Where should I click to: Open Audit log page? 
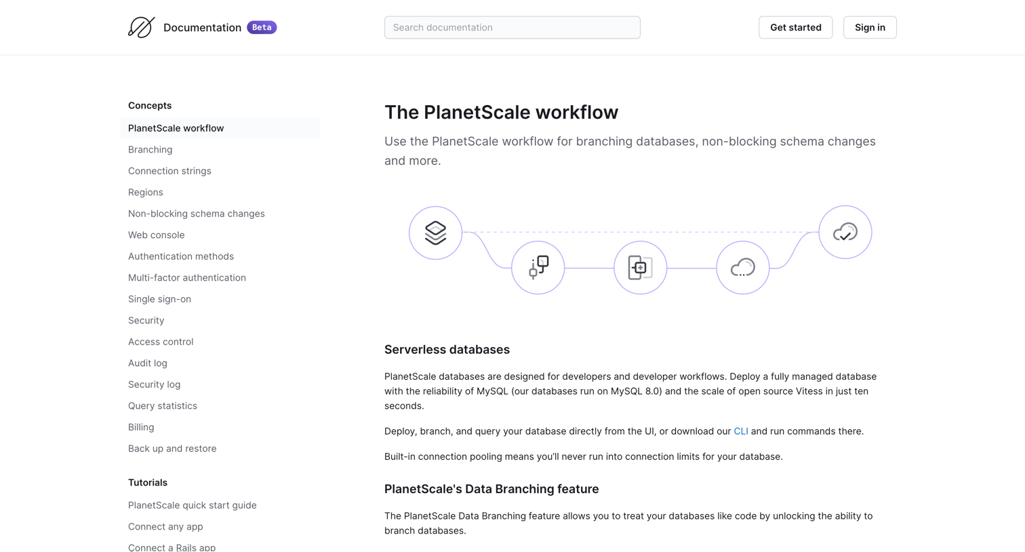tap(148, 363)
